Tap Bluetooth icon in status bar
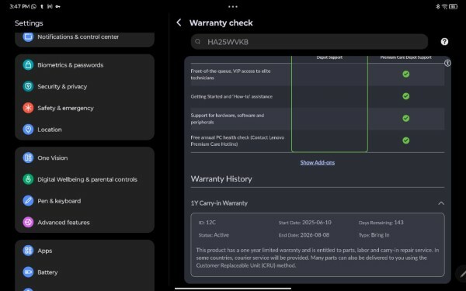 point(438,6)
